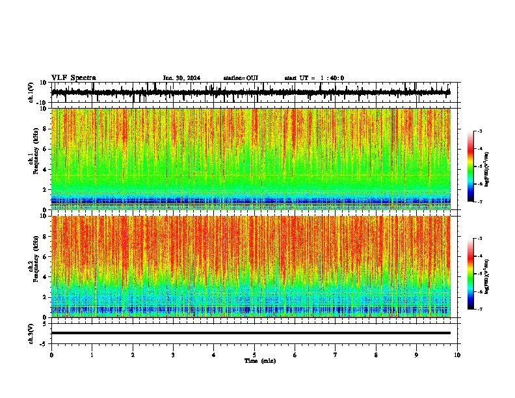Image resolution: width=515 pixels, height=398 pixels.
Task: Click time axis tick label 4
Action: 214,355
